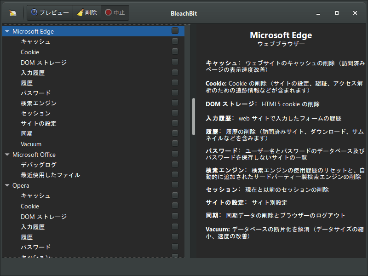Enable Edge セッション checkbox

coord(175,113)
